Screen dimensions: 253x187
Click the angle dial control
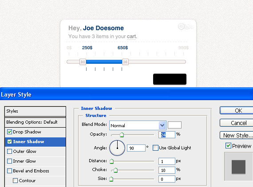click(117, 148)
